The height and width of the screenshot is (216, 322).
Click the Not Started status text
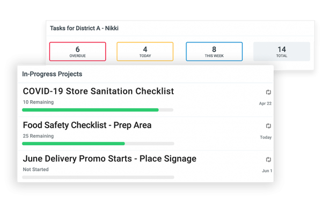(x=36, y=169)
